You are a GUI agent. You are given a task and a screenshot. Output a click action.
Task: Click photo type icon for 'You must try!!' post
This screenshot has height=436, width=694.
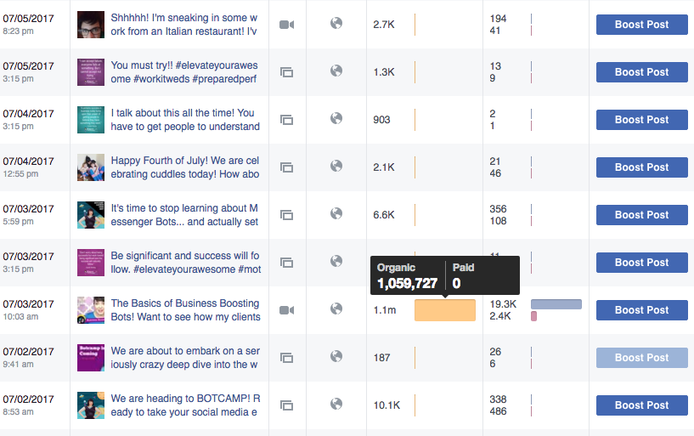pos(287,72)
